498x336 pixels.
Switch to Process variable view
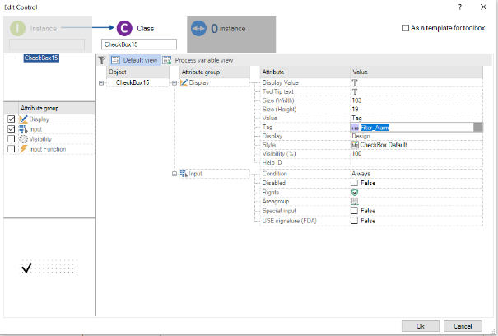tap(198, 60)
